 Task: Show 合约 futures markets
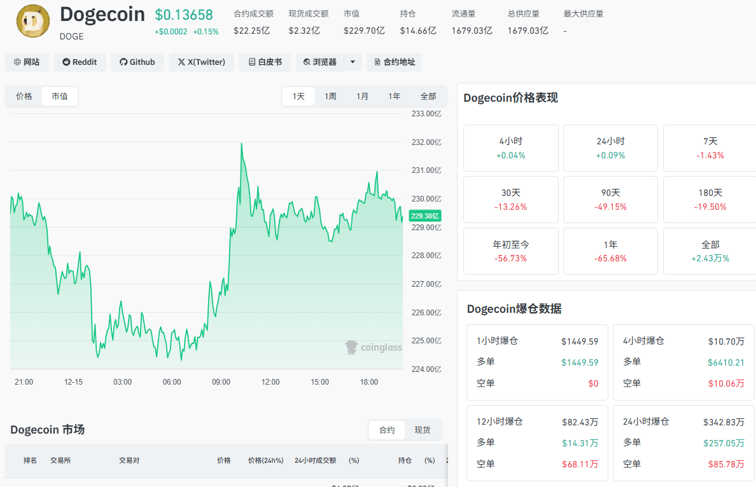tap(387, 430)
